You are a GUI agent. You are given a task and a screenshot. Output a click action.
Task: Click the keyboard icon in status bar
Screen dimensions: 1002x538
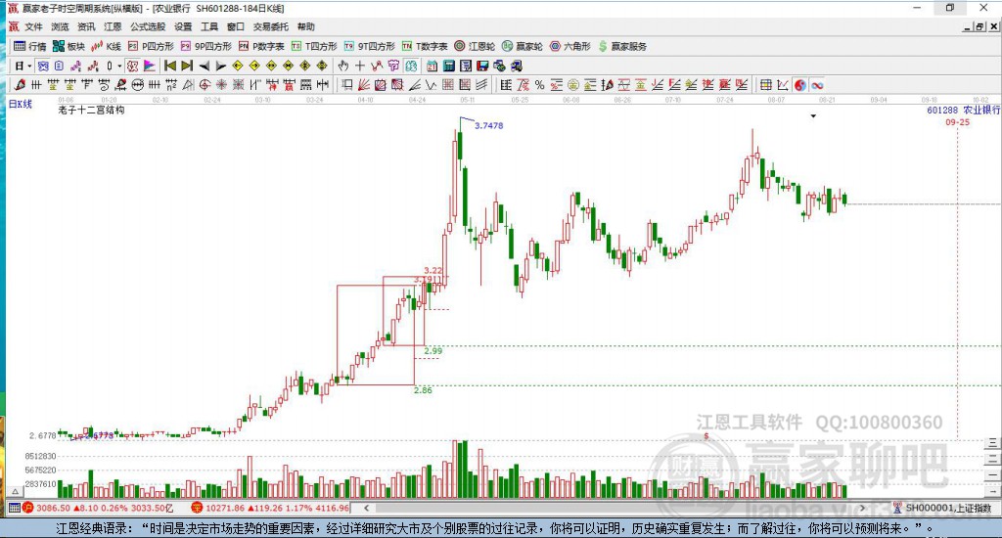pos(14,508)
